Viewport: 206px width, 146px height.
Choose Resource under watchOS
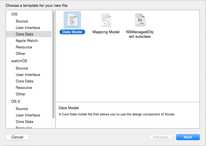tap(24, 87)
